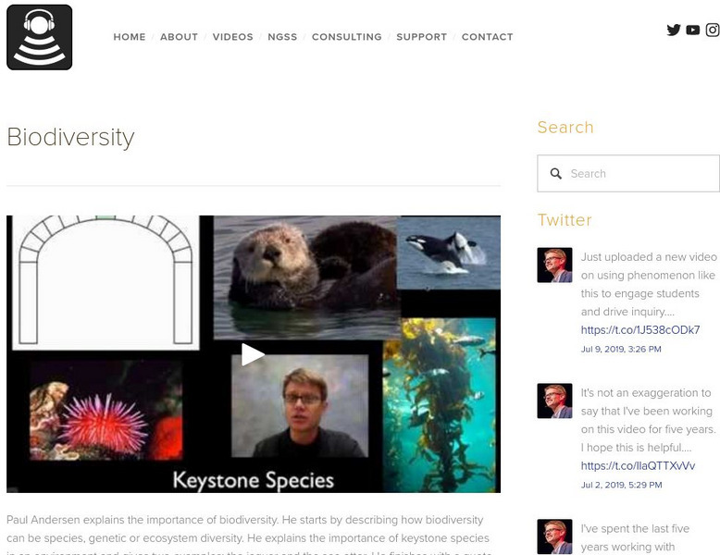The width and height of the screenshot is (720, 555).
Task: Click avatar beside 'I've spent the last five' tweet
Action: pyautogui.click(x=554, y=536)
